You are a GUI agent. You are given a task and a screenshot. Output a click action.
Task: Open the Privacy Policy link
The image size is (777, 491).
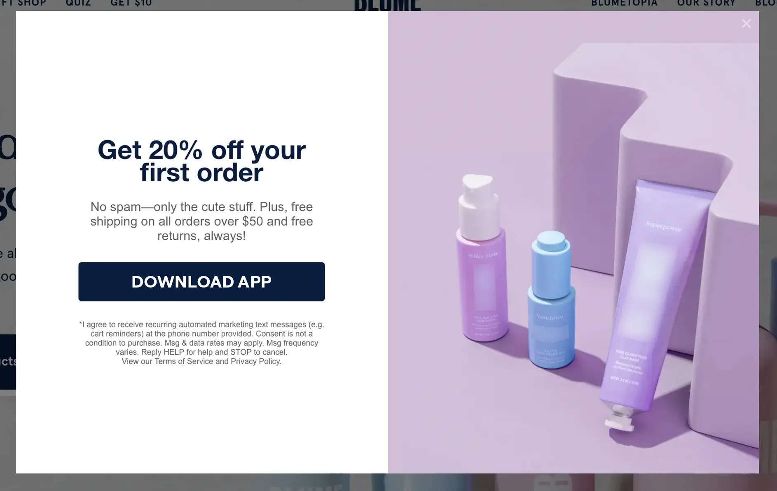(x=255, y=361)
